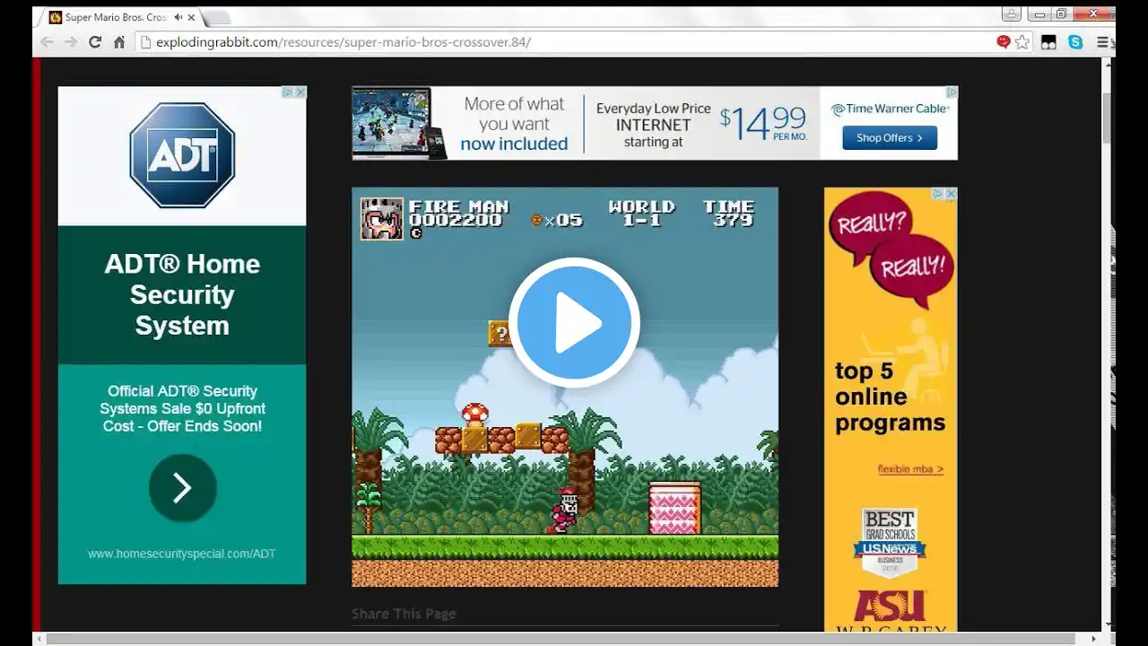Viewport: 1148px width, 646px height.
Task: Open AdChoices on the Time Warner banner
Action: 952,92
